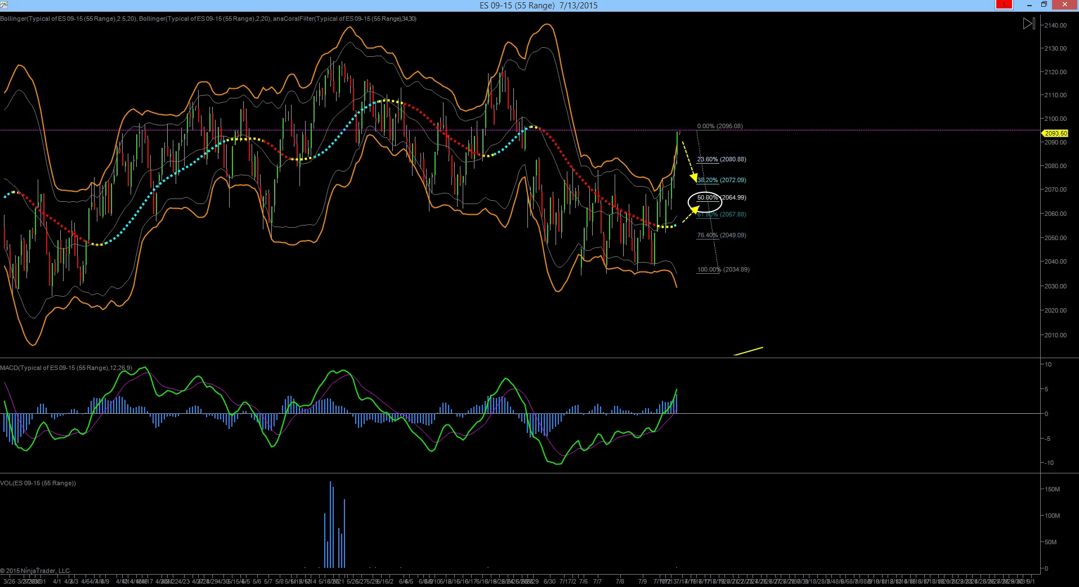The width and height of the screenshot is (1079, 587).
Task: Click the 50M volume axis label
Action: point(1050,542)
